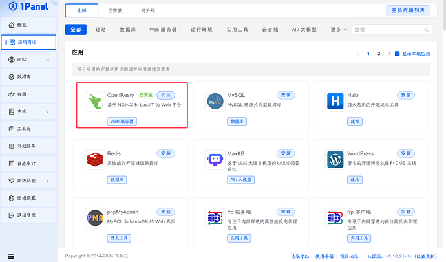The width and height of the screenshot is (446, 262).
Task: Click the 面板设置 panel settings gear icon
Action: (12, 198)
